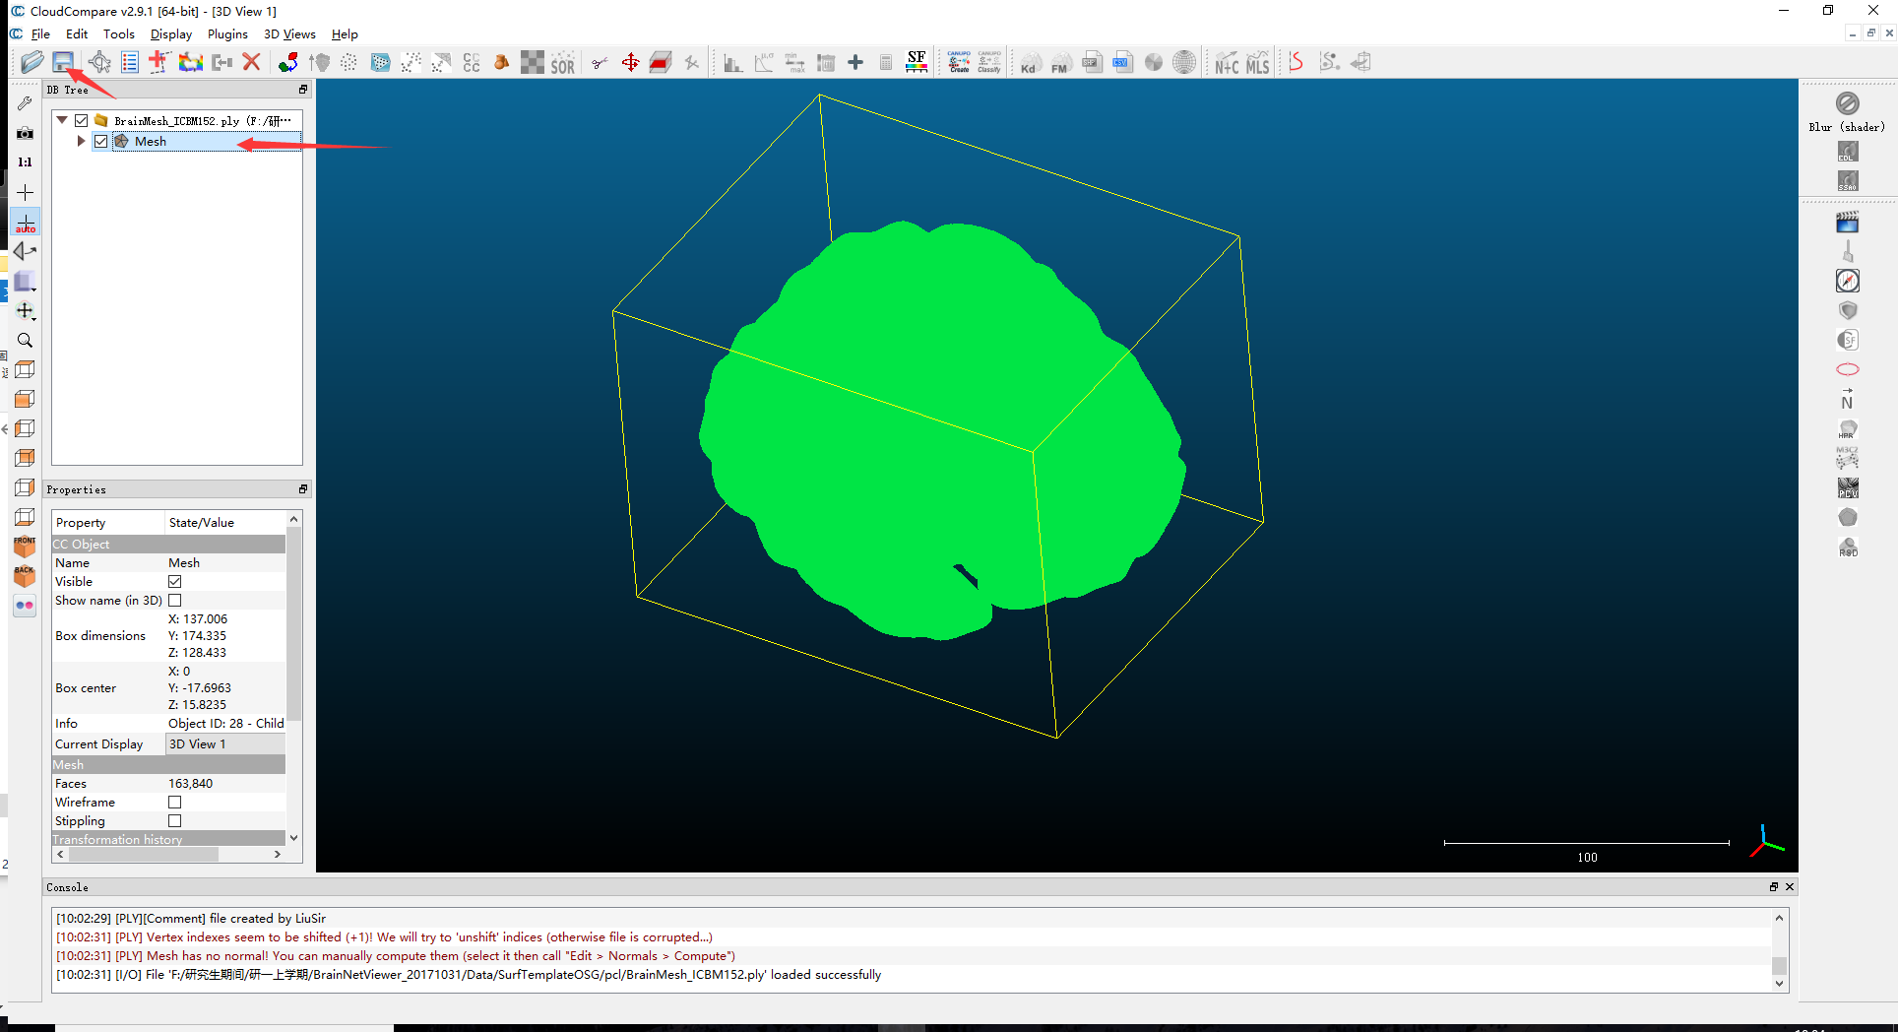Enable the Show name (in 3D) checkbox
Viewport: 1898px width, 1032px height.
pyautogui.click(x=175, y=600)
